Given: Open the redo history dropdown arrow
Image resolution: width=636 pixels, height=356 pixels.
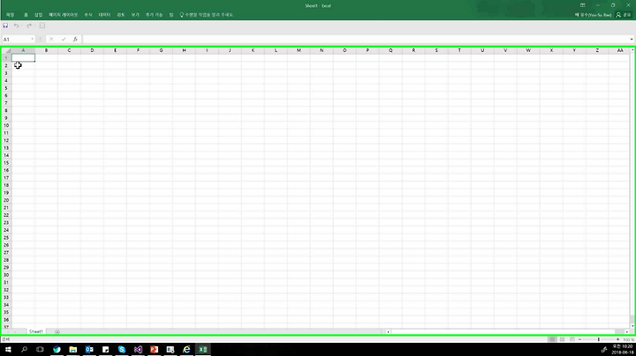Looking at the screenshot, I should tap(34, 26).
